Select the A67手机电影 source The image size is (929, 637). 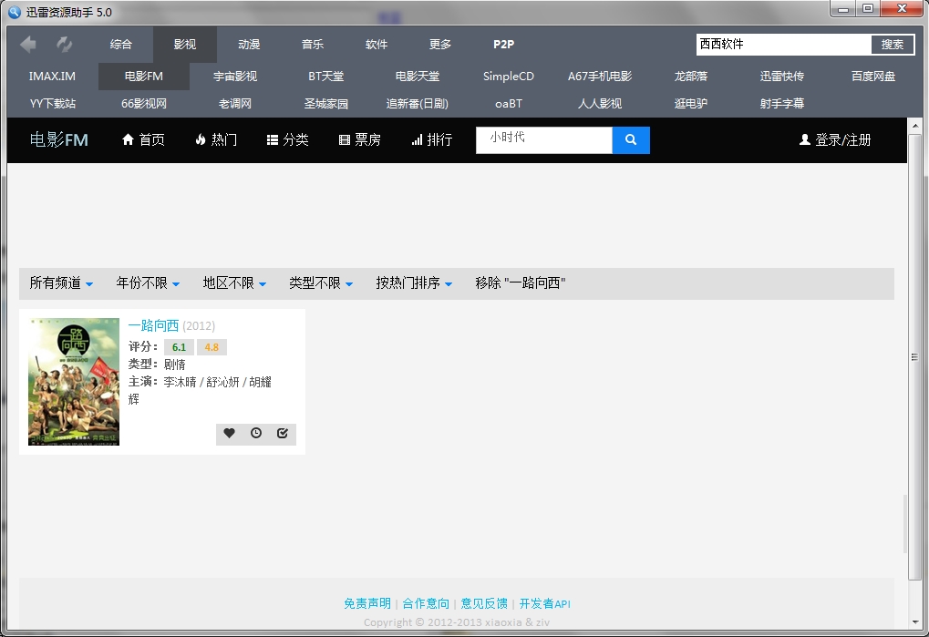pyautogui.click(x=600, y=77)
